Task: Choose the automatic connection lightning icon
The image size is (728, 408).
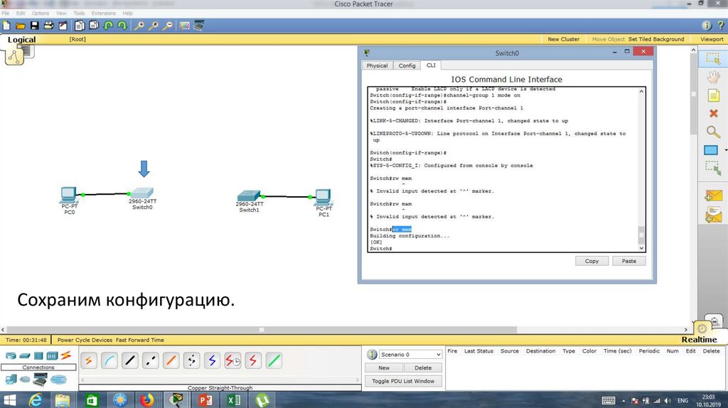Action: click(90, 360)
